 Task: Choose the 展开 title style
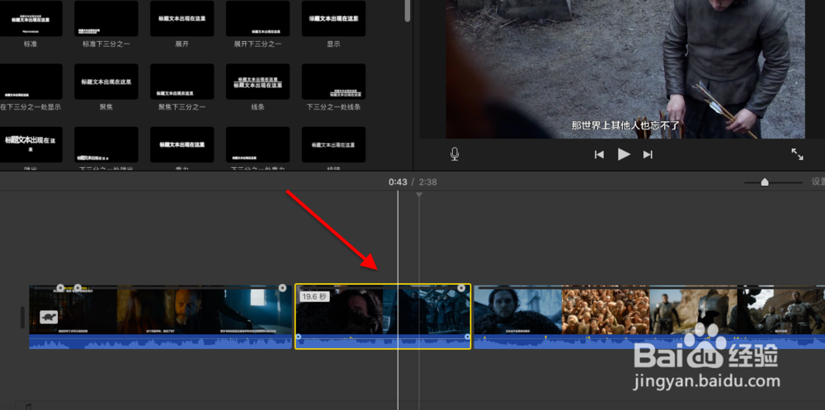(x=182, y=18)
